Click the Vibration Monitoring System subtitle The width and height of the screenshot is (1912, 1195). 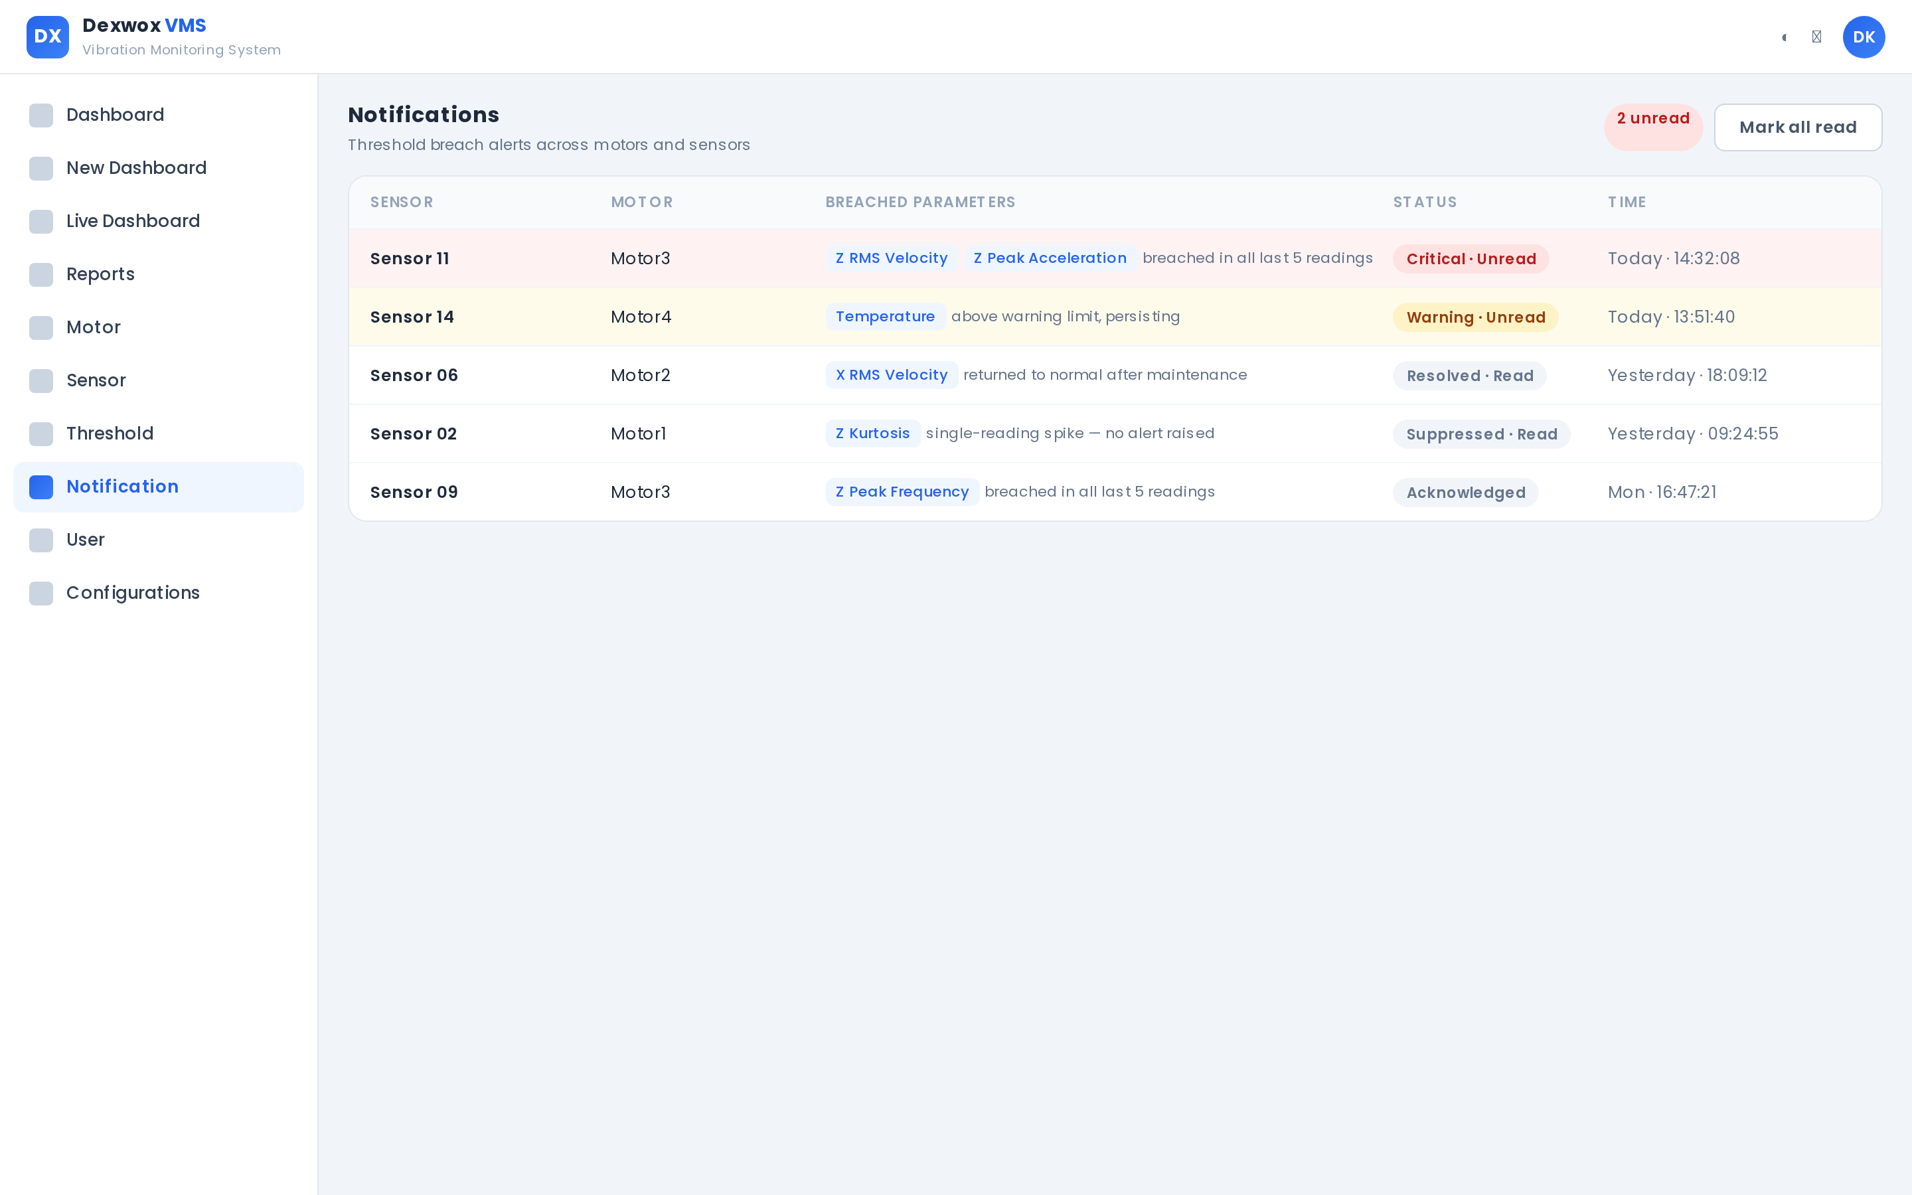pyautogui.click(x=181, y=50)
